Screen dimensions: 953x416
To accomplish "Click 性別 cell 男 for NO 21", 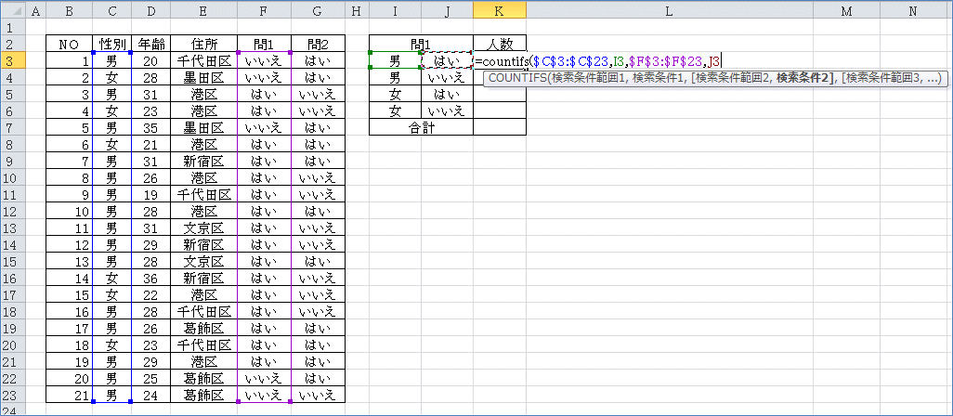I will (112, 396).
